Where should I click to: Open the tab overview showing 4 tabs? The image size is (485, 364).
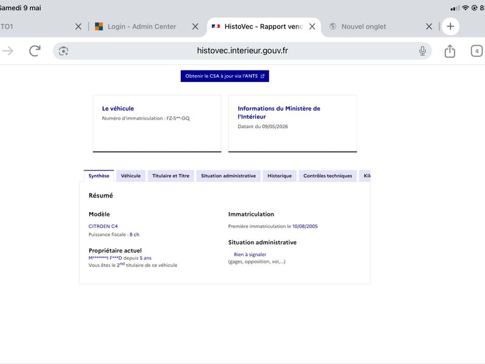click(x=477, y=51)
